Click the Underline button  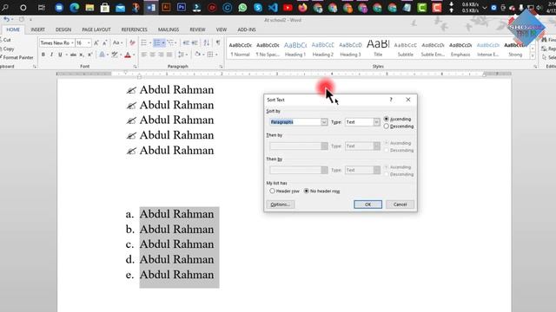60,55
